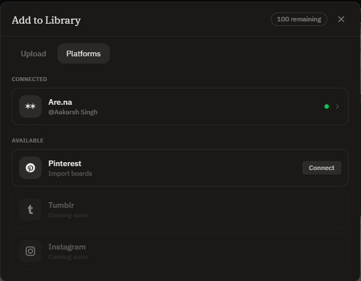
Task: Click the AVAILABLE section label
Action: pos(28,141)
